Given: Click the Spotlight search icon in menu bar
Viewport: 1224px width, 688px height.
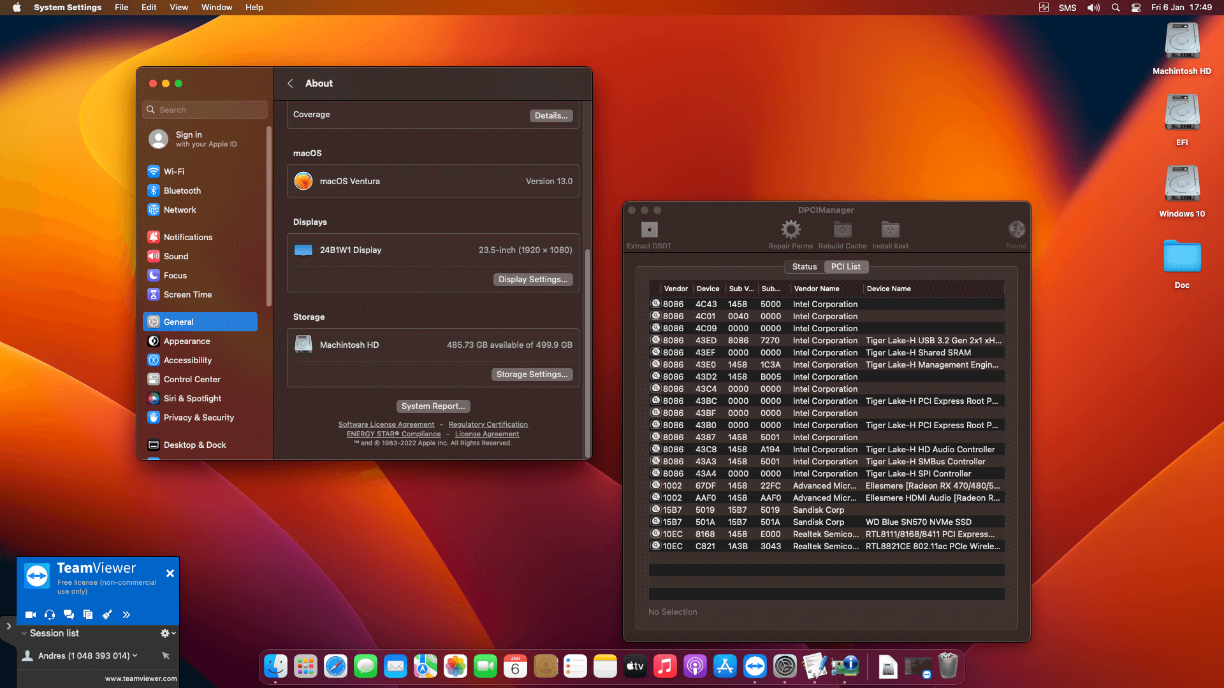Looking at the screenshot, I should tap(1115, 8).
